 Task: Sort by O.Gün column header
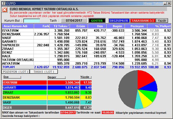point(79,26)
